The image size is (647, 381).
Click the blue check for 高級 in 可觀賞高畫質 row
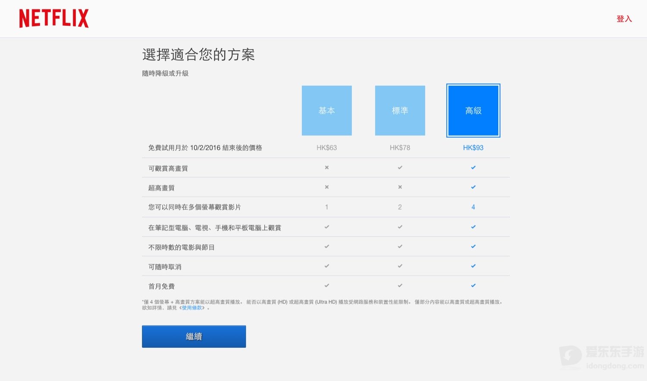(473, 167)
